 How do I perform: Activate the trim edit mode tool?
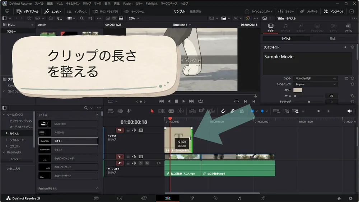[x=162, y=111]
